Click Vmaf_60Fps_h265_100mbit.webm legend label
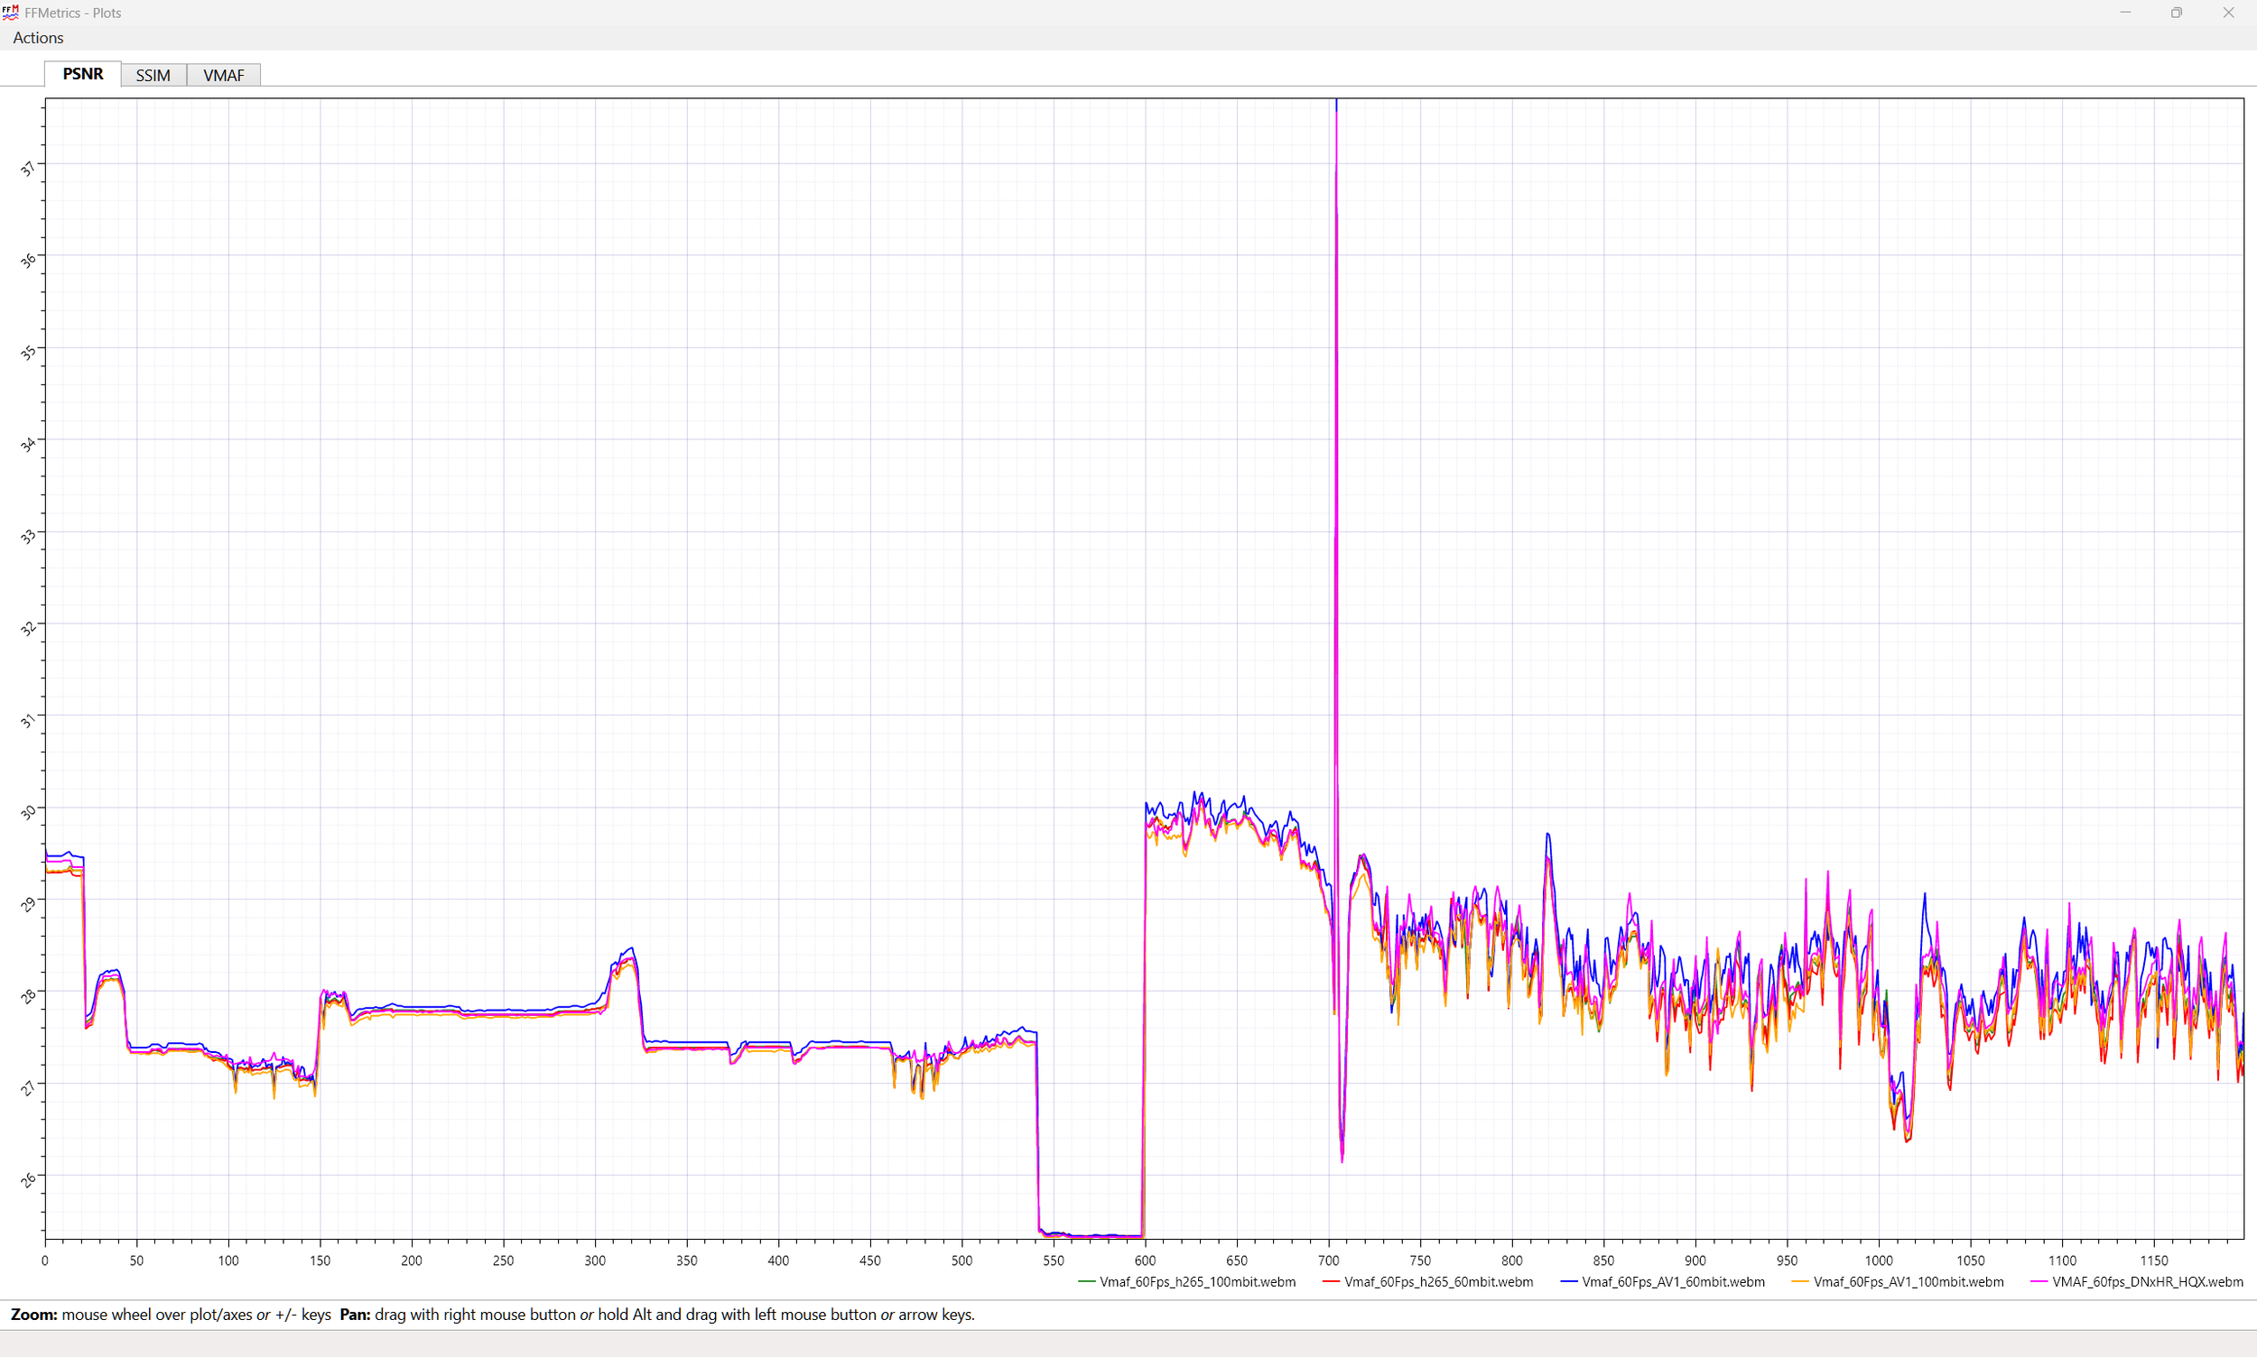 (x=1196, y=1282)
